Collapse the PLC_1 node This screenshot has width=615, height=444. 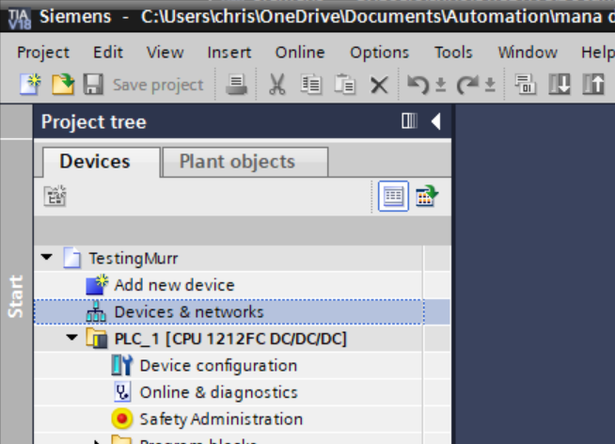point(71,338)
